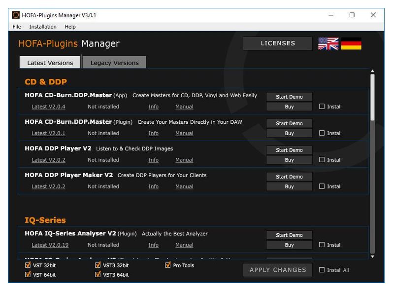Open Info for HOFA DDP Player V2
This screenshot has height=292, width=394.
pos(154,160)
